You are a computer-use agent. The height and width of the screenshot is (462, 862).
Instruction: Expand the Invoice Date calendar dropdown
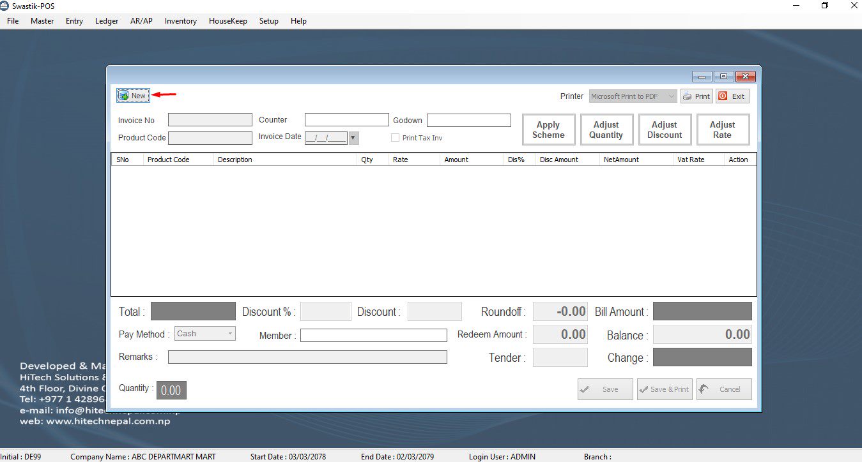(x=353, y=138)
